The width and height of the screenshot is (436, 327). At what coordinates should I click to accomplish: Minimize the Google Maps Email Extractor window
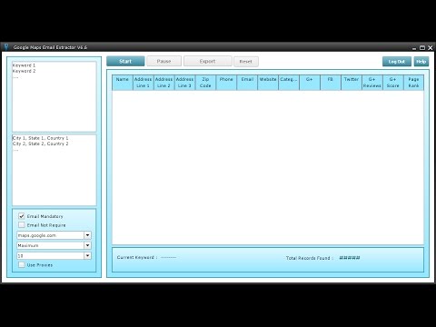[414, 48]
